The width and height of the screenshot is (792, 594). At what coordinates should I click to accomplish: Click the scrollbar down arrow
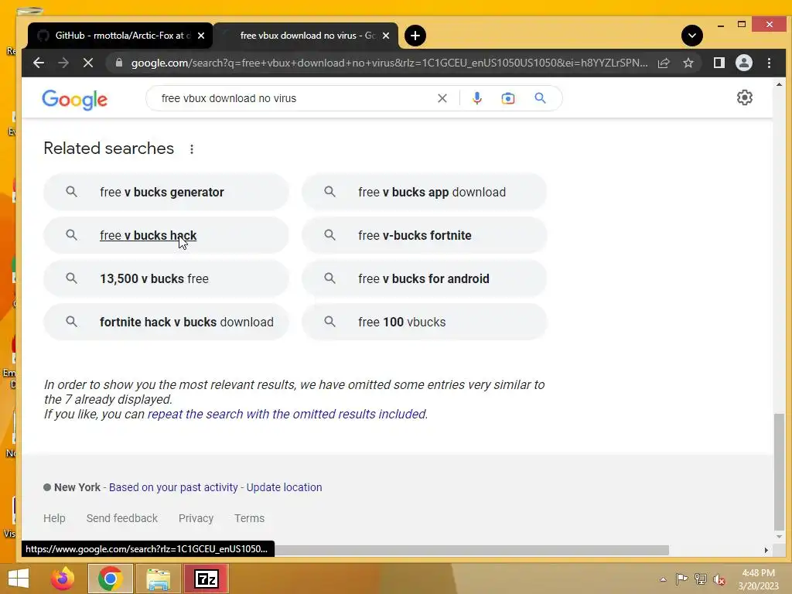[x=780, y=537]
